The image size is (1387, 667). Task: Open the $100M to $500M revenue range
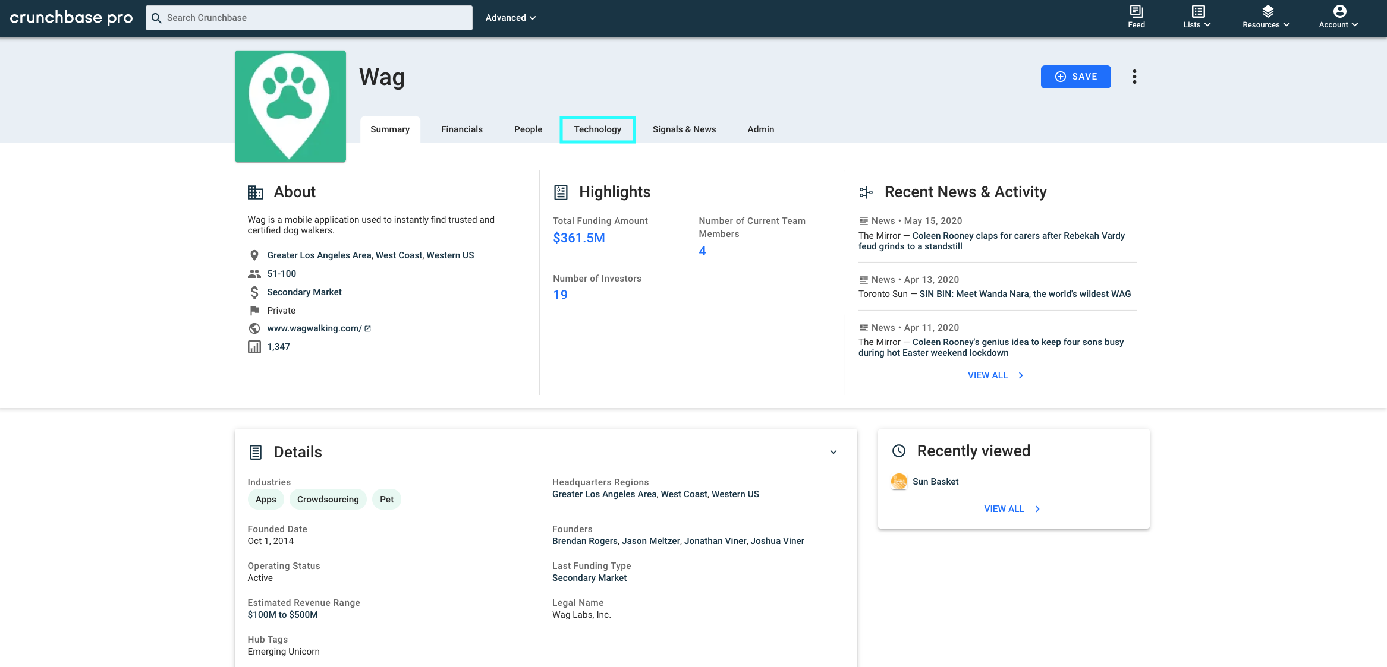(x=282, y=615)
